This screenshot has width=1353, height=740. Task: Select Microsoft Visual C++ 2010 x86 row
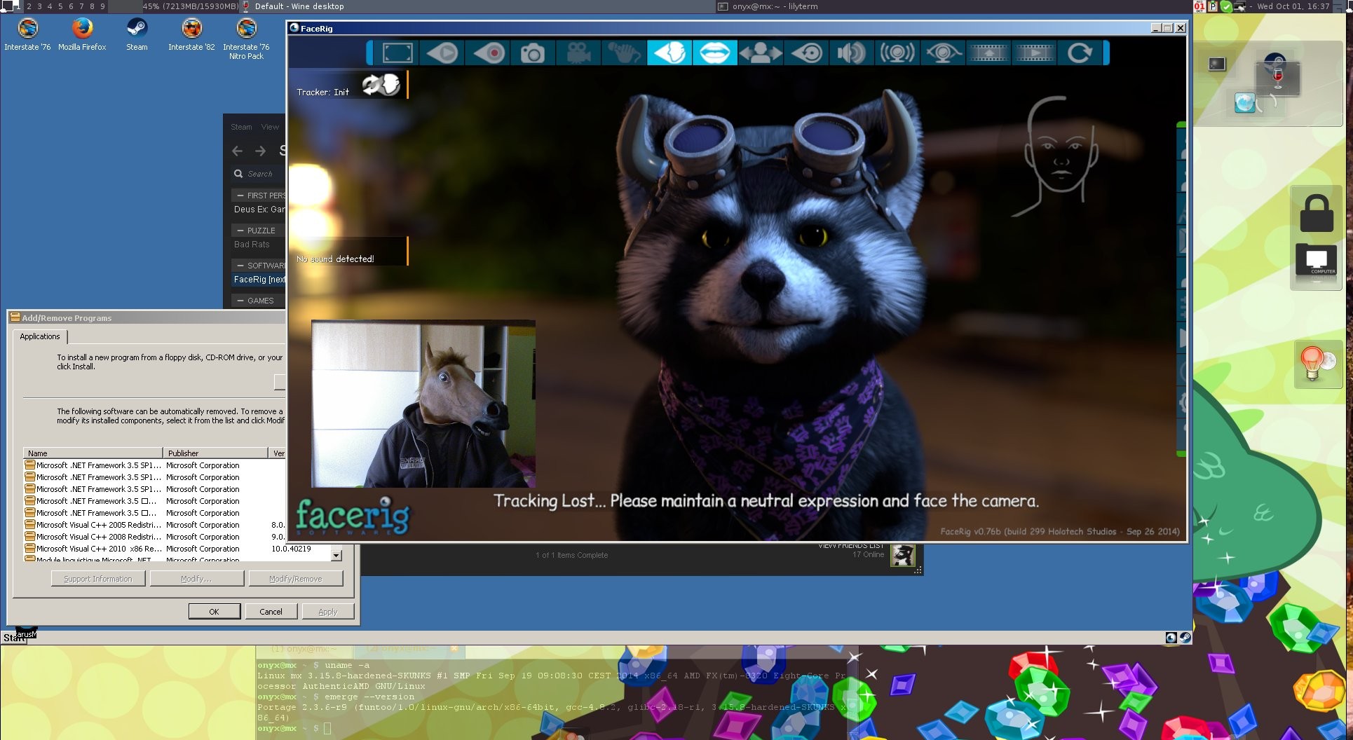[177, 549]
